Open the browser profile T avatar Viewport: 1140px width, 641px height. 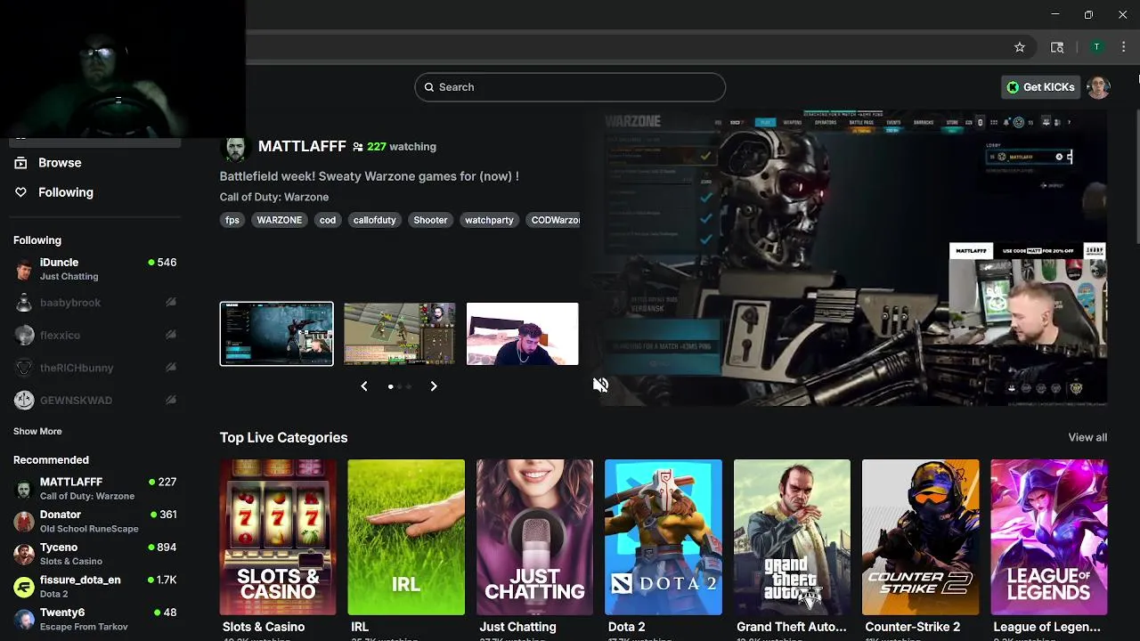[x=1096, y=47]
